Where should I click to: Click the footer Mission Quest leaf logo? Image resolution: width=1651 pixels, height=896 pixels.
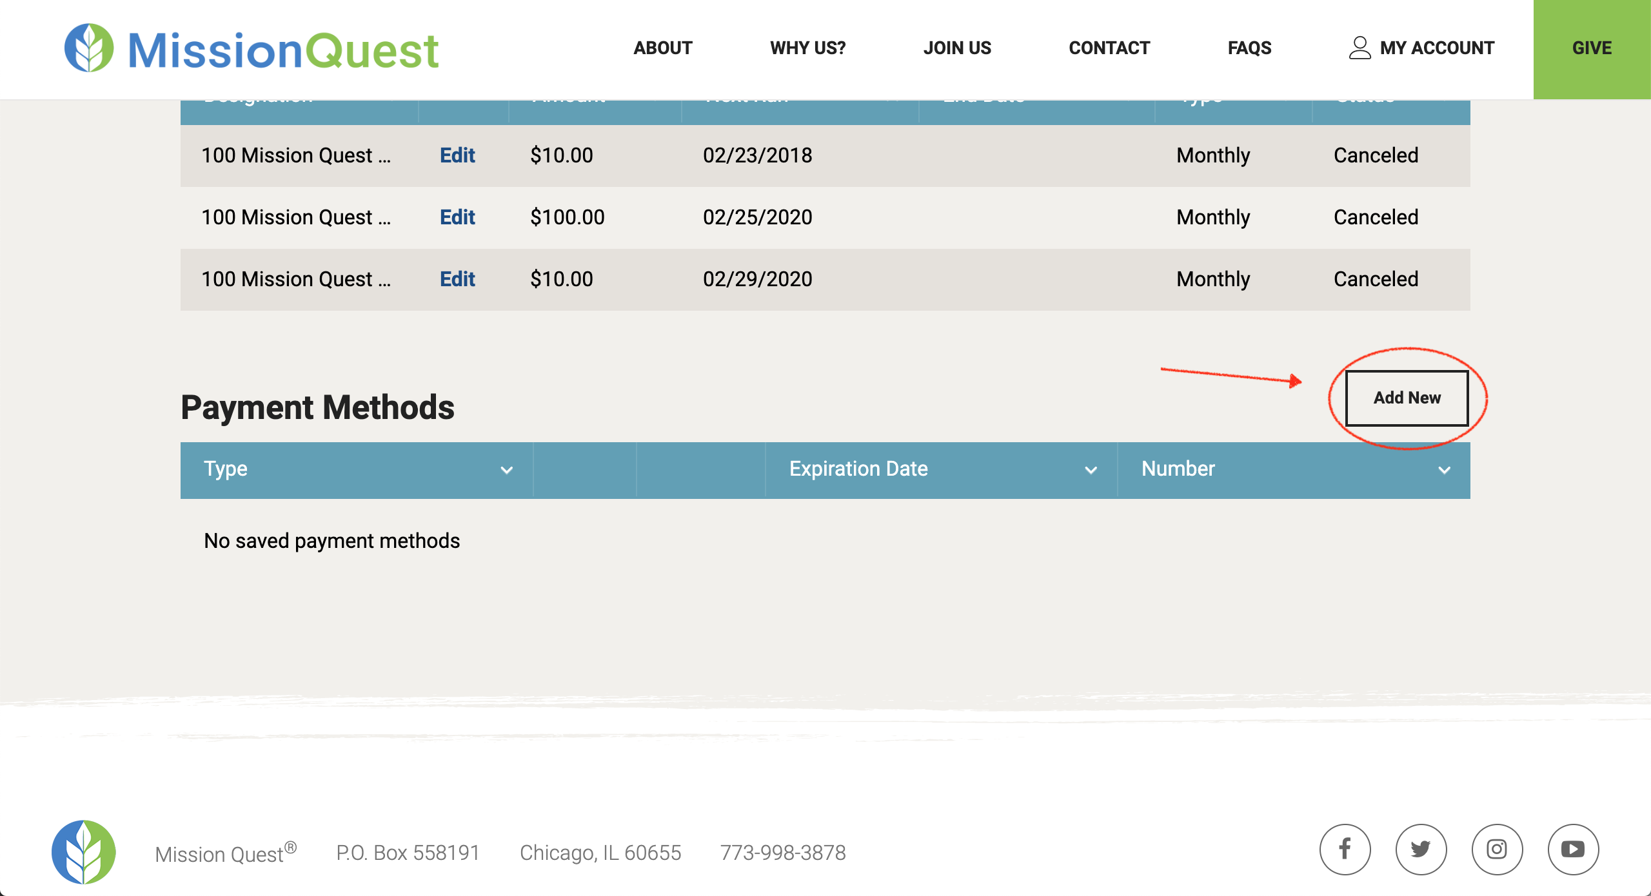click(84, 852)
